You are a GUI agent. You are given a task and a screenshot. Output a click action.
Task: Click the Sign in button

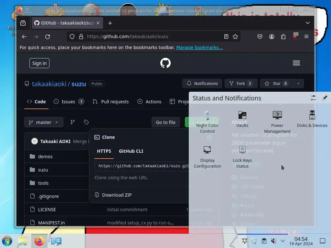coord(39,63)
